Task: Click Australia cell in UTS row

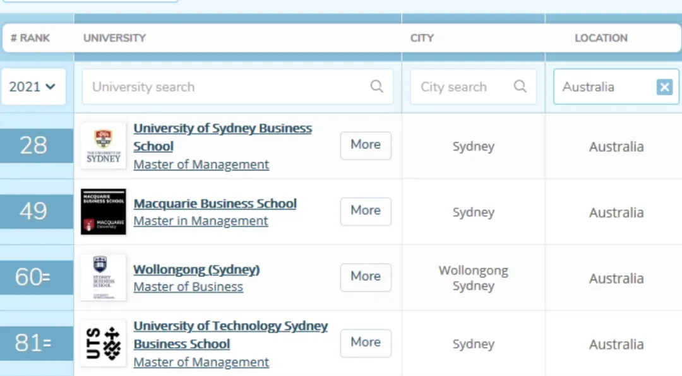Action: click(x=616, y=344)
